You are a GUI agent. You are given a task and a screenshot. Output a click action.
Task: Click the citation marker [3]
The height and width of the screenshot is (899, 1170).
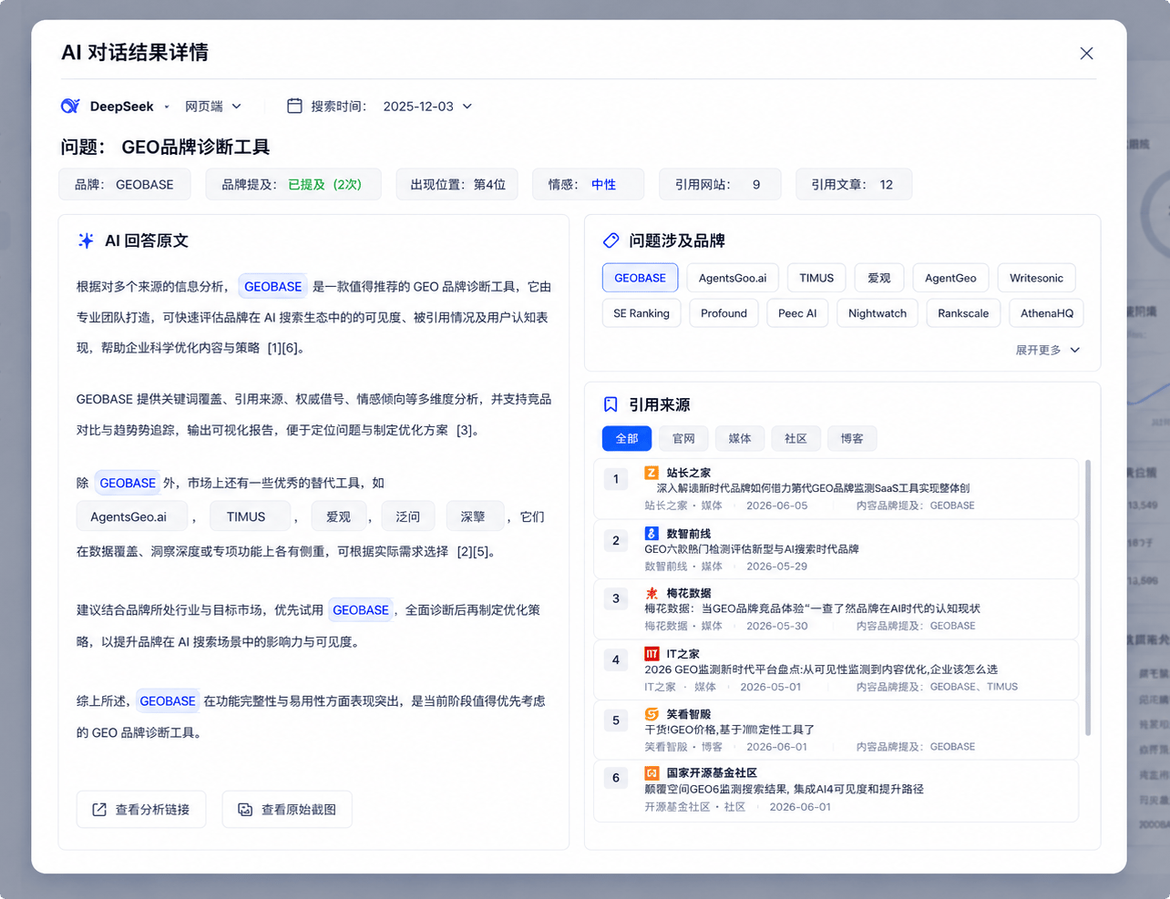pyautogui.click(x=467, y=430)
